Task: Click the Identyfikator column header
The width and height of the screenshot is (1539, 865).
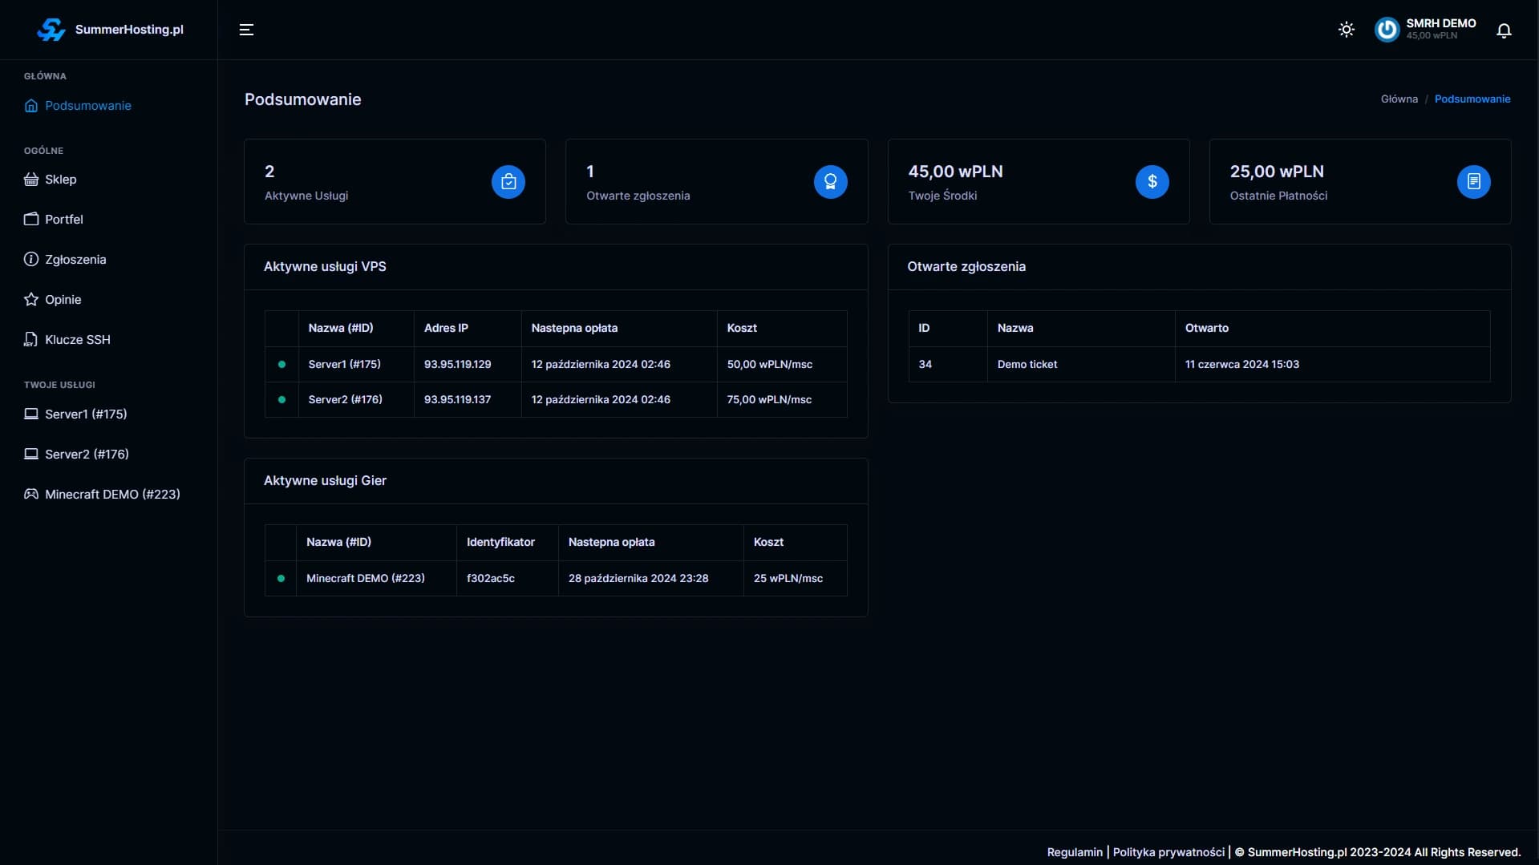Action: click(500, 543)
